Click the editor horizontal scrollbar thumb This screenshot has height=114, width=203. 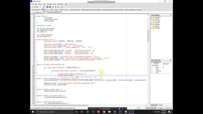61,105
